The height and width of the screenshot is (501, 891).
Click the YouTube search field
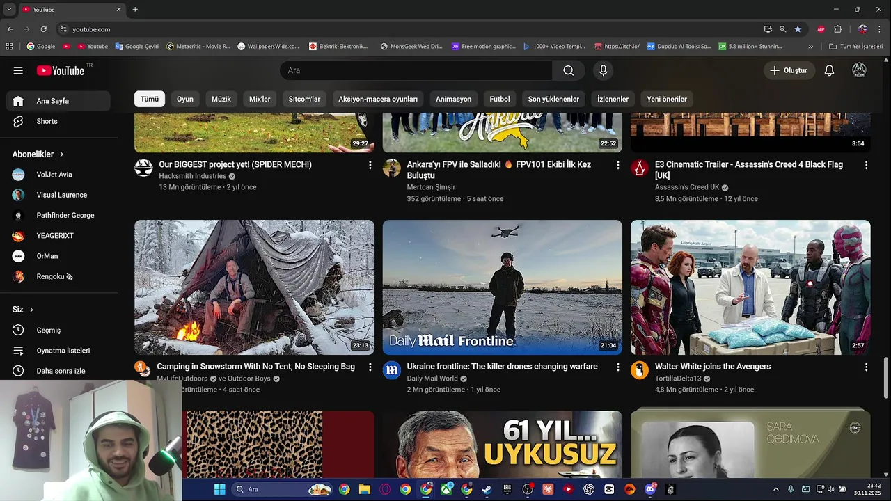click(416, 70)
